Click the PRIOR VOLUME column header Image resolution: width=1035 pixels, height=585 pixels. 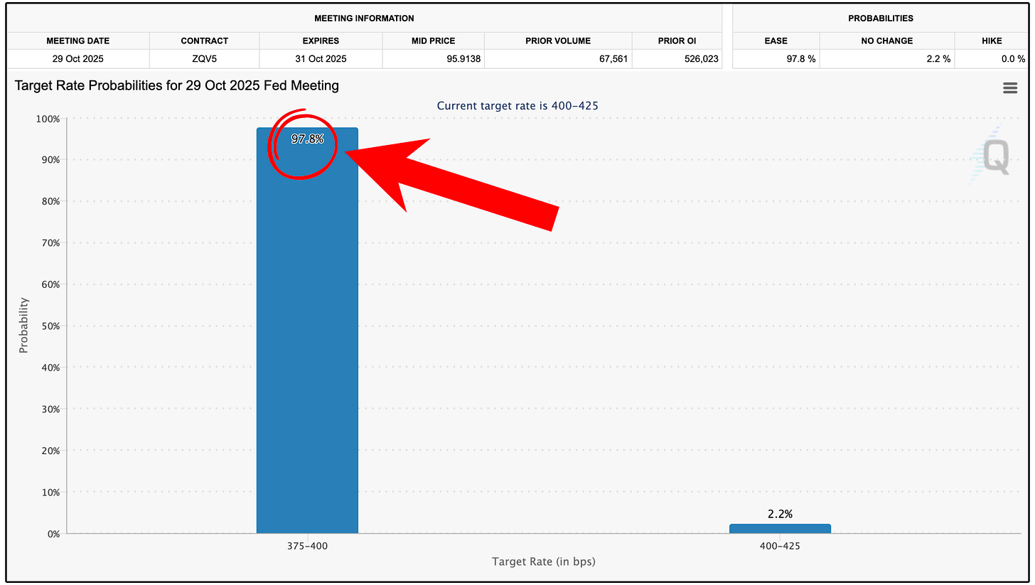[x=558, y=41]
